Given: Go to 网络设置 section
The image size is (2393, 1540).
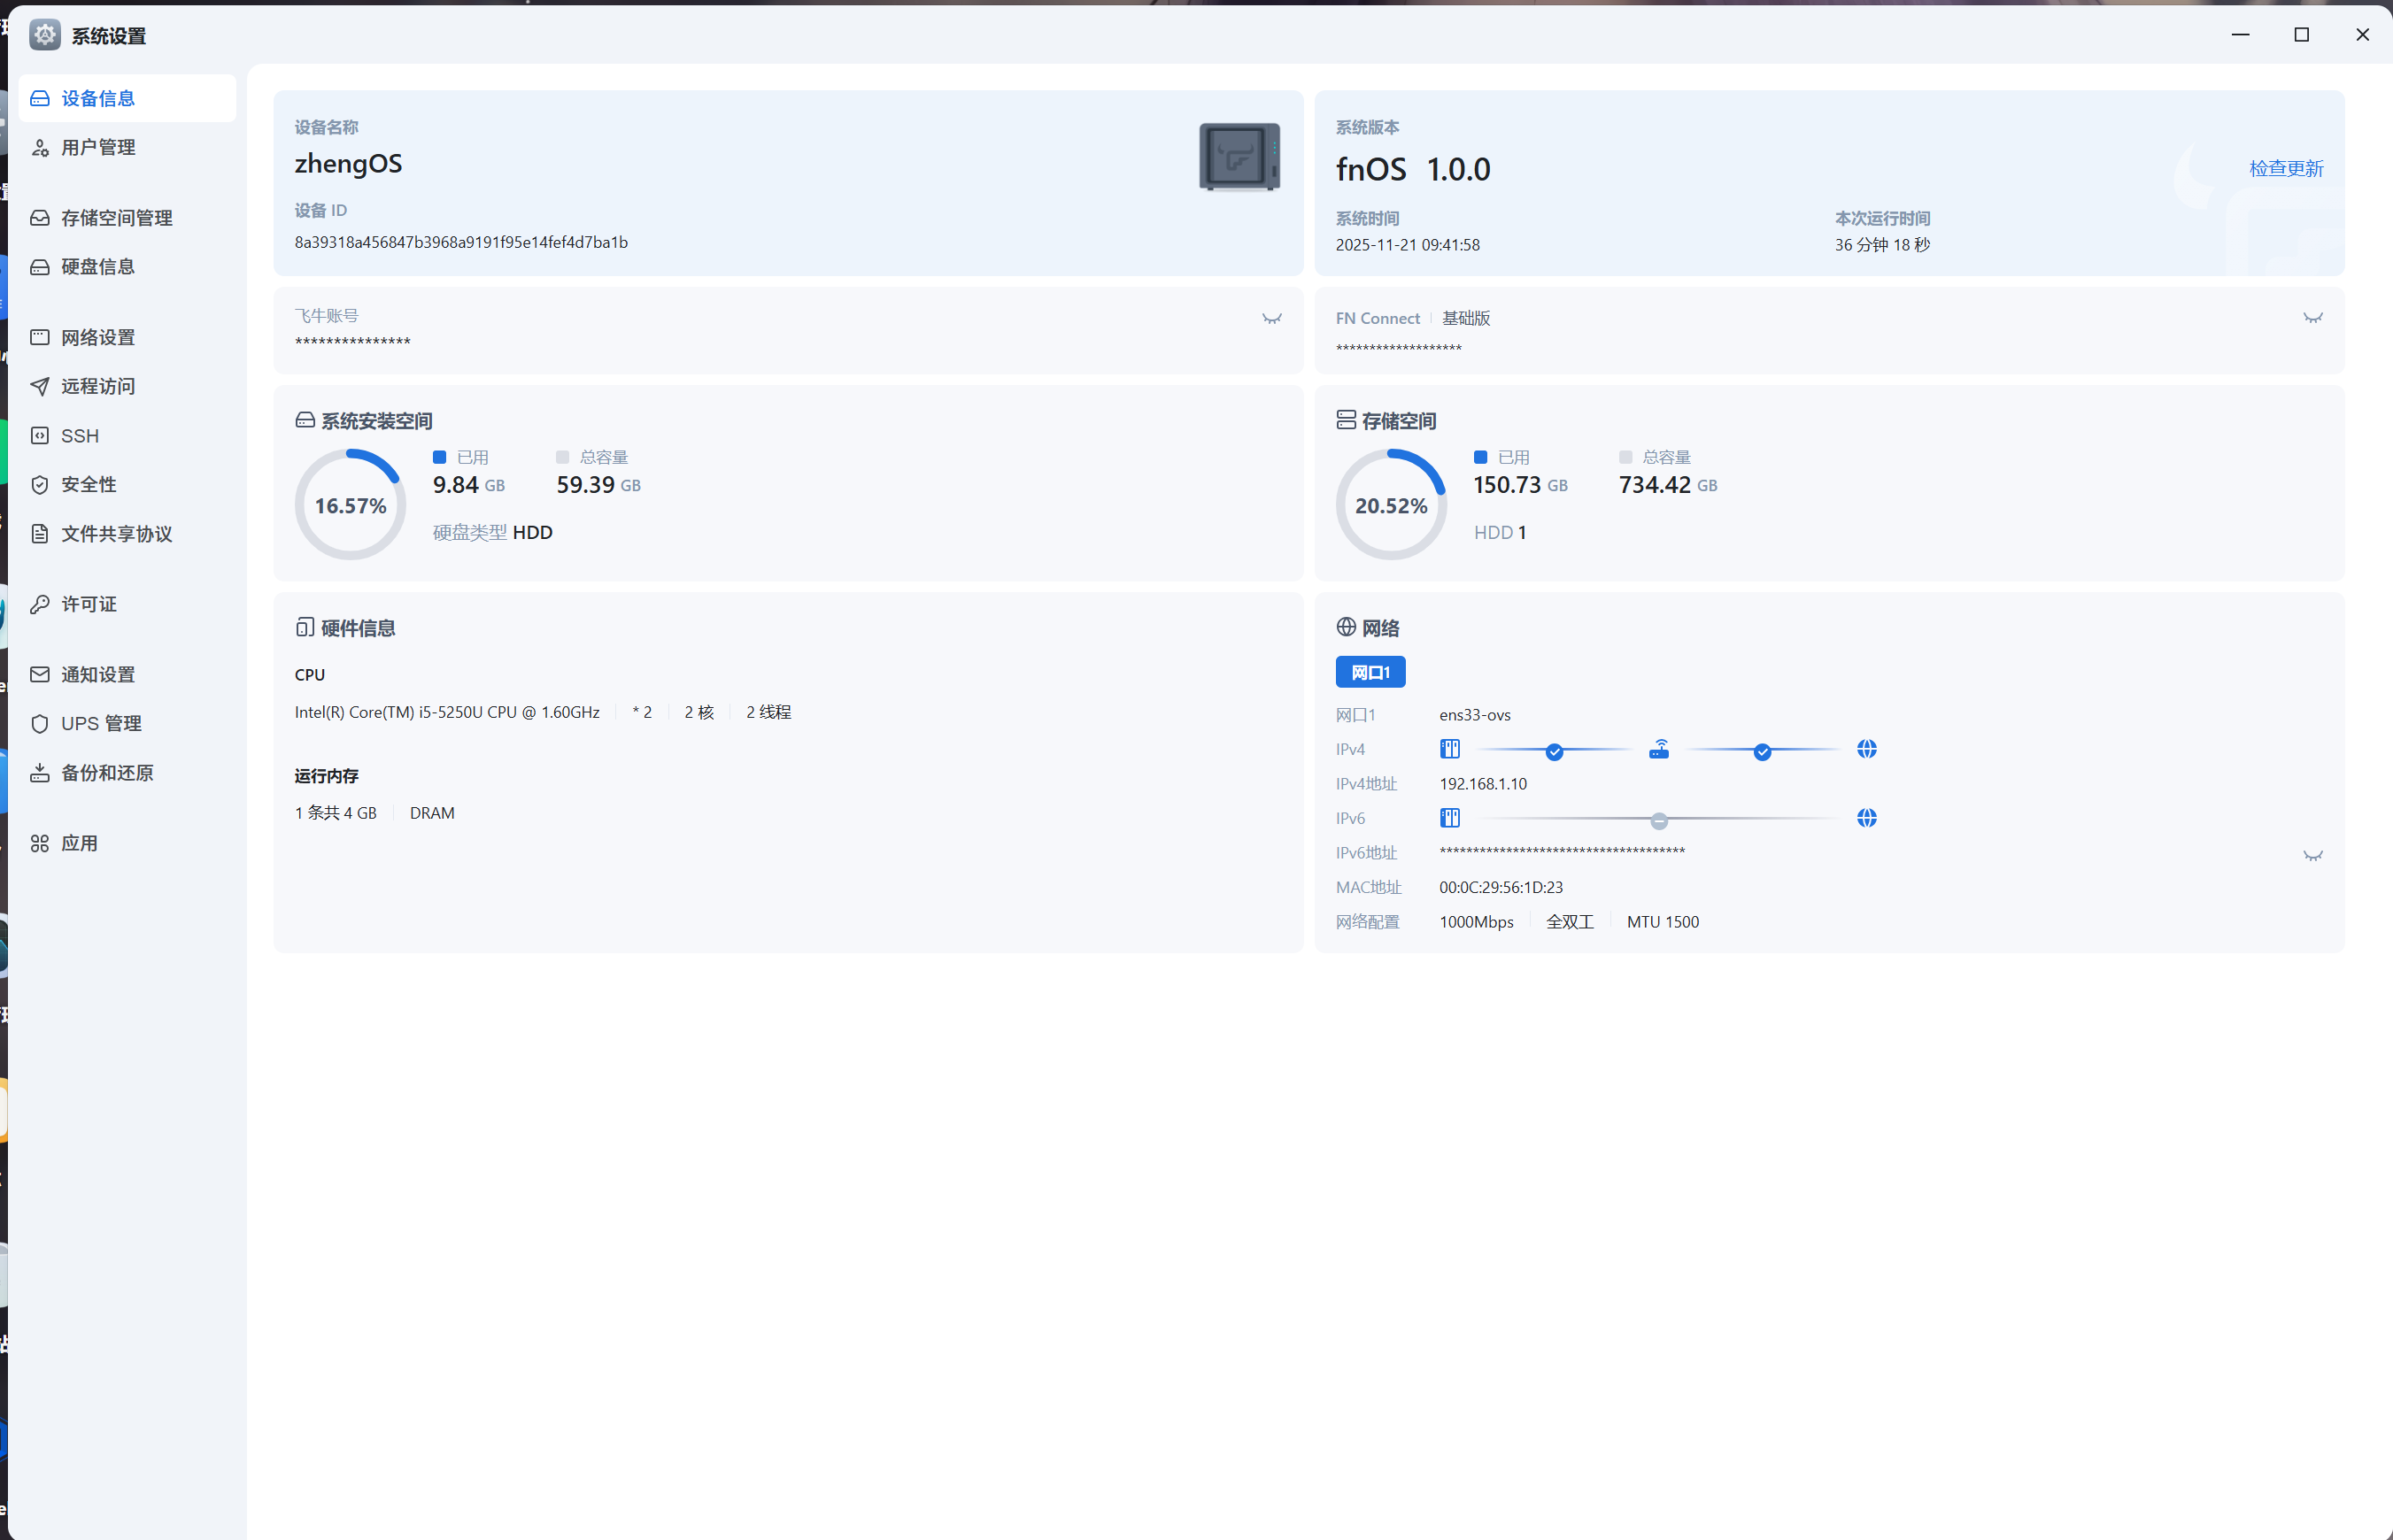Looking at the screenshot, I should coord(98,338).
